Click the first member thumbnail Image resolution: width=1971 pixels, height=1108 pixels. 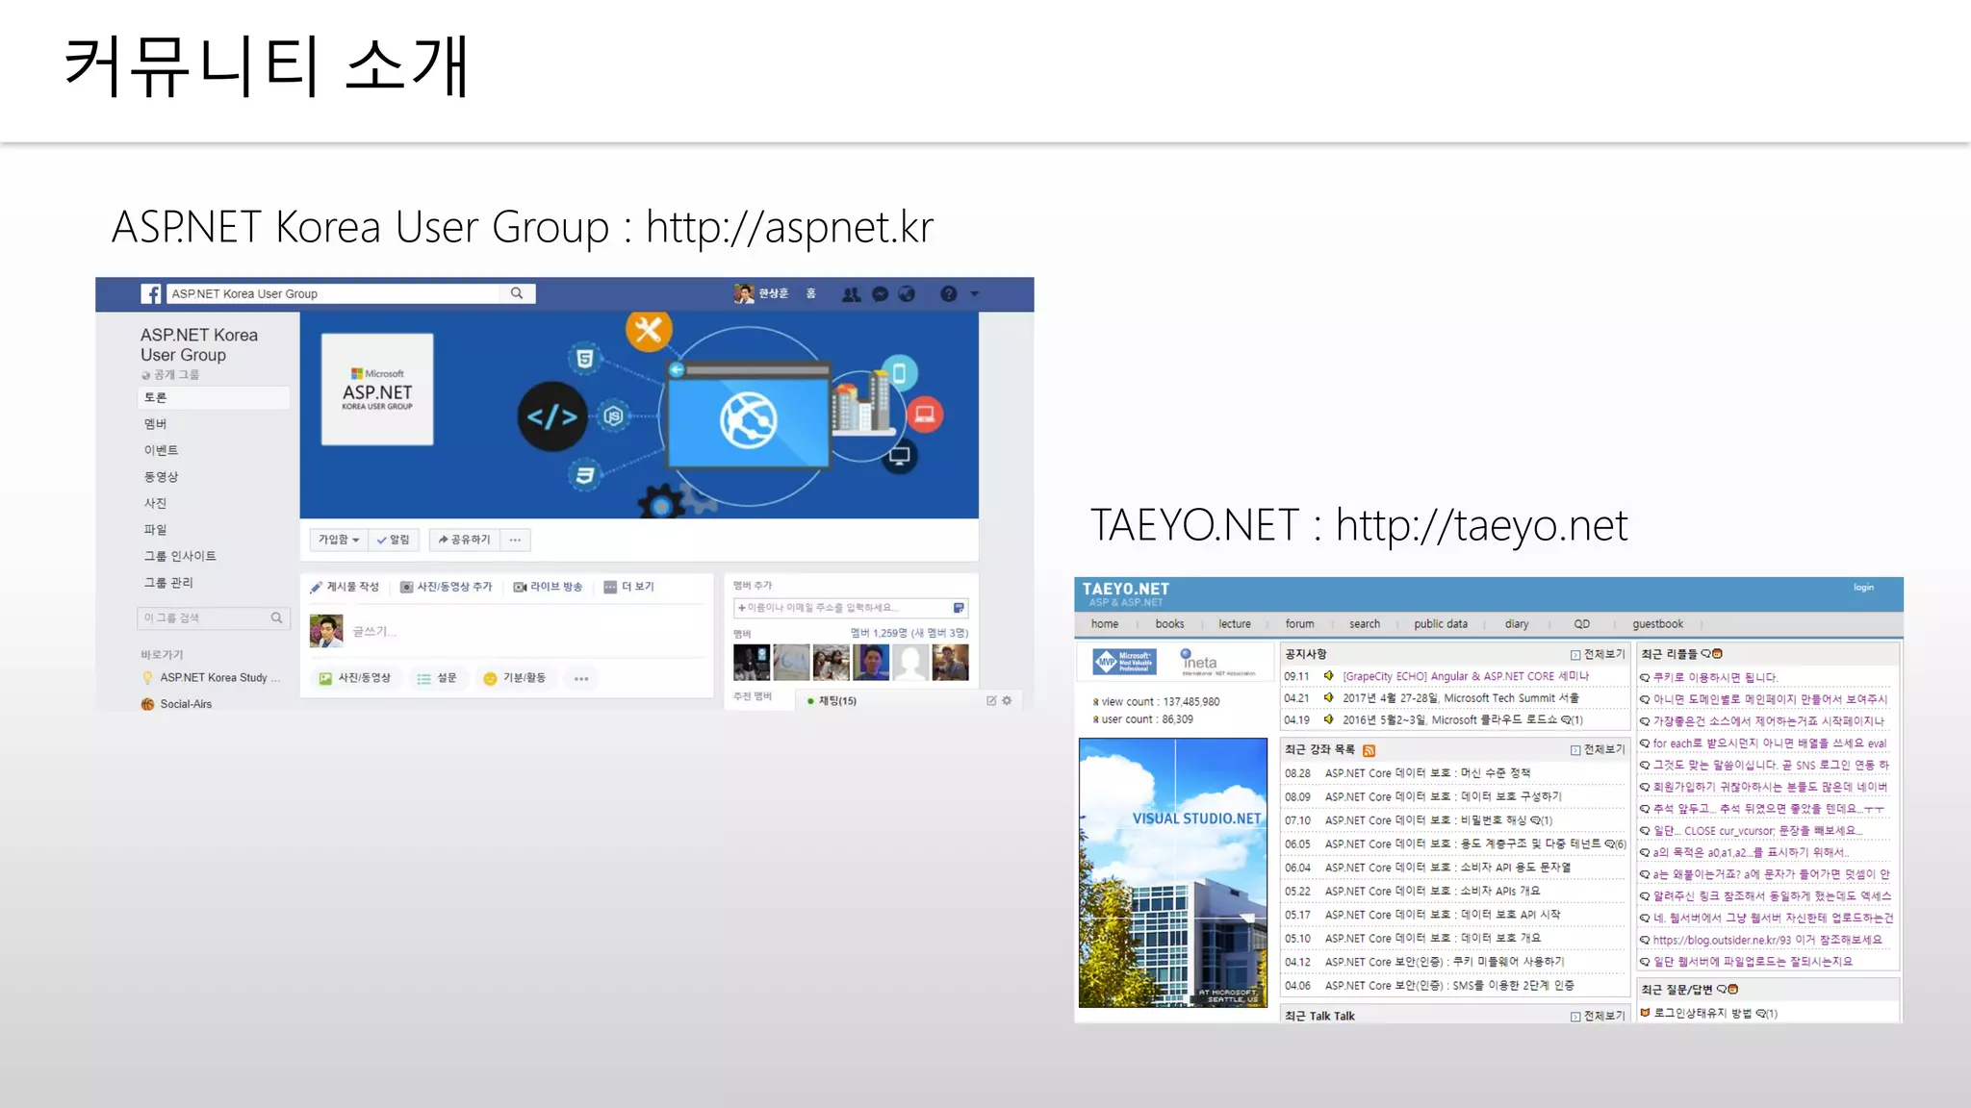click(x=752, y=663)
